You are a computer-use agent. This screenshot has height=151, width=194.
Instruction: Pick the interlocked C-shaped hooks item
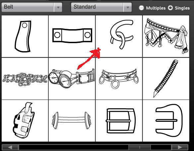[119, 36]
